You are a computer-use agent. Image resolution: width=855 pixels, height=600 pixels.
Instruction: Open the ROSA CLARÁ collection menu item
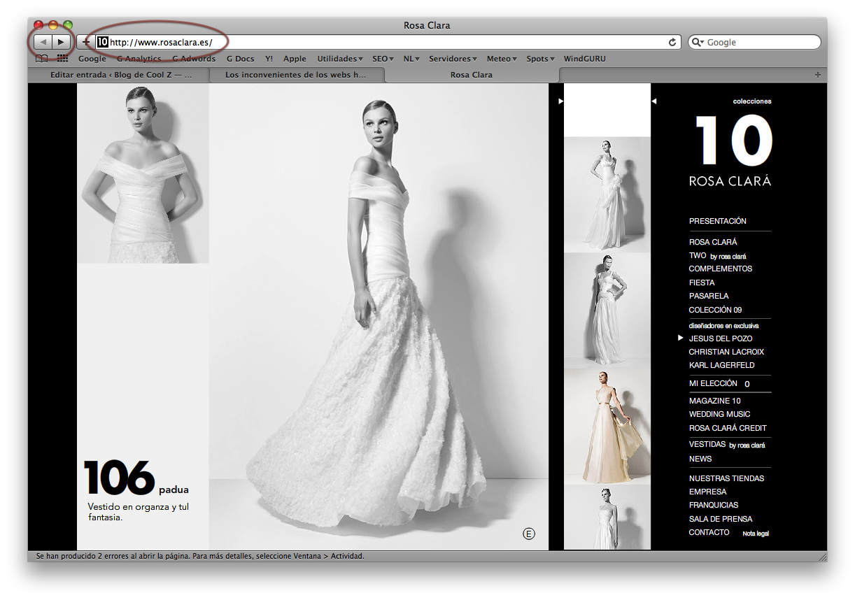point(713,242)
